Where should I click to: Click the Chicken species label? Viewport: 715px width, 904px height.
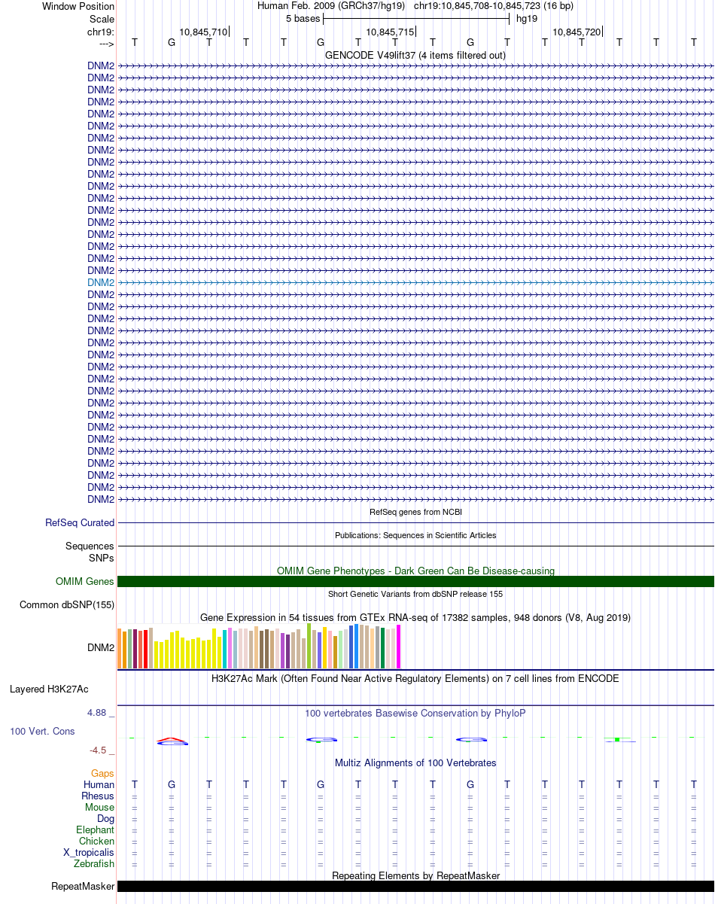pos(97,841)
